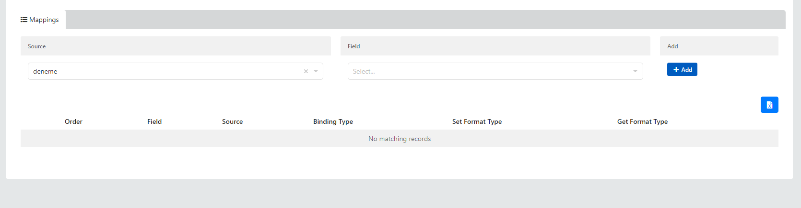The image size is (801, 208).
Task: Expand the Source dropdown arrow
Action: [316, 71]
